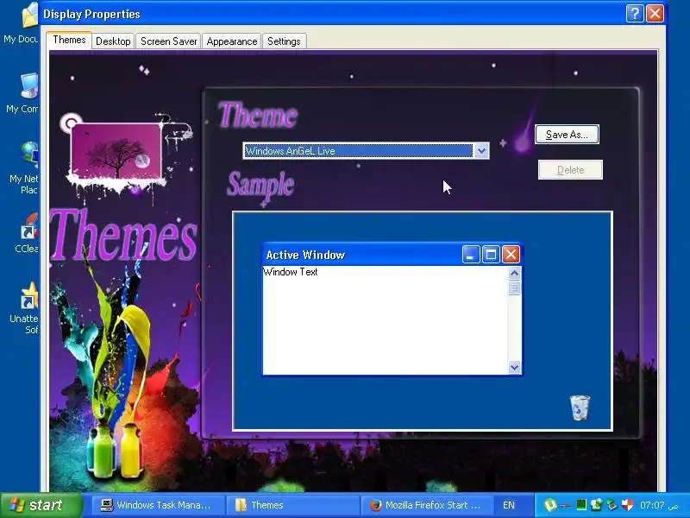Viewport: 690px width, 518px height.
Task: Click the small dash-shaped tray icon after uTorrent
Action: point(566,506)
